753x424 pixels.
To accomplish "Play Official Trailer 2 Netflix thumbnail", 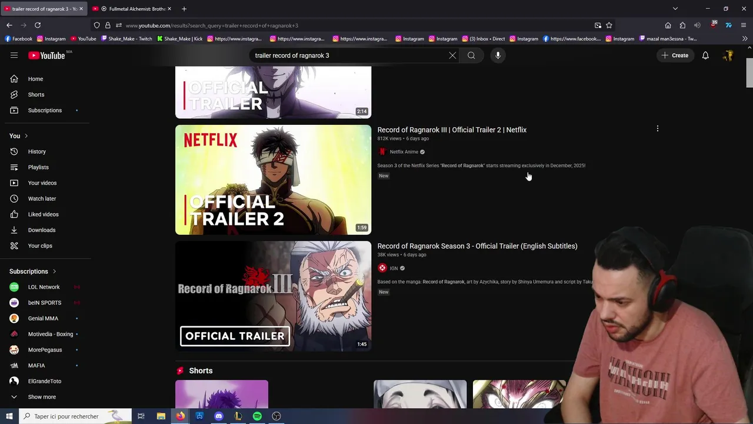I will coord(274,180).
